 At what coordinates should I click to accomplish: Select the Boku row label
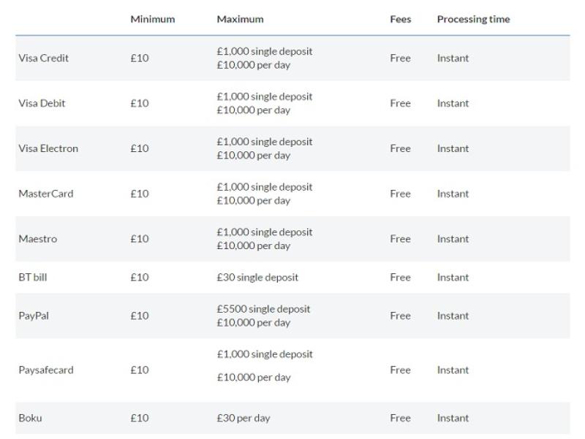tap(30, 419)
